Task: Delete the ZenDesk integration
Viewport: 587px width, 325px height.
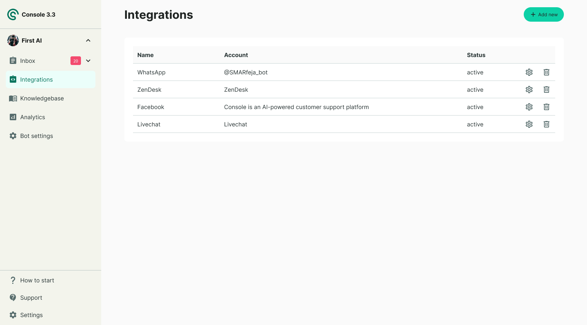Action: [x=547, y=90]
